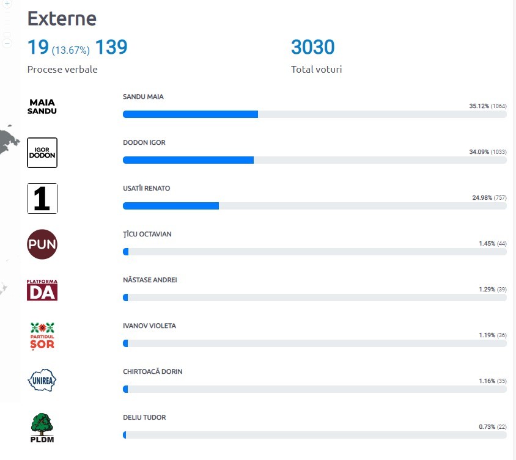Image resolution: width=516 pixels, height=460 pixels.
Task: Click the Partidul Șor logo
Action: point(42,336)
